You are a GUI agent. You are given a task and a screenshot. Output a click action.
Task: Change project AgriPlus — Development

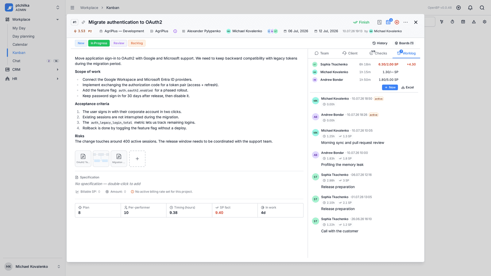click(x=122, y=31)
